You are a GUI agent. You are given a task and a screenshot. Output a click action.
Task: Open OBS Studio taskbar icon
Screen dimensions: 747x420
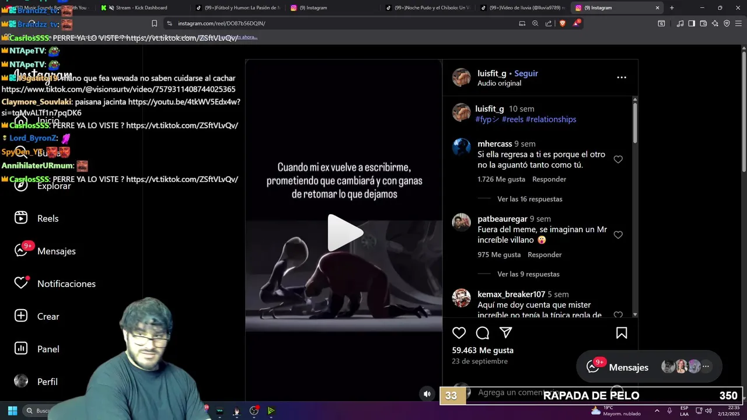254,411
